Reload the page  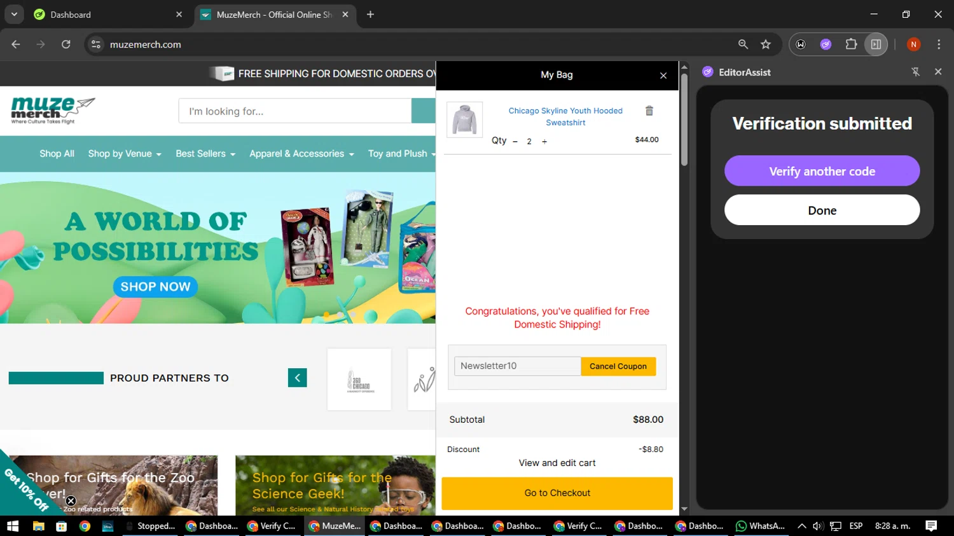66,45
